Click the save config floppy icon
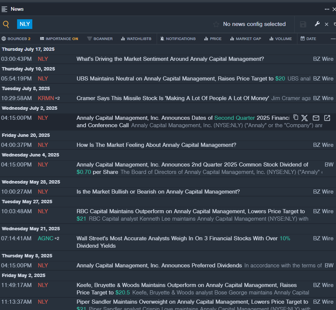The width and height of the screenshot is (336, 310). click(303, 24)
